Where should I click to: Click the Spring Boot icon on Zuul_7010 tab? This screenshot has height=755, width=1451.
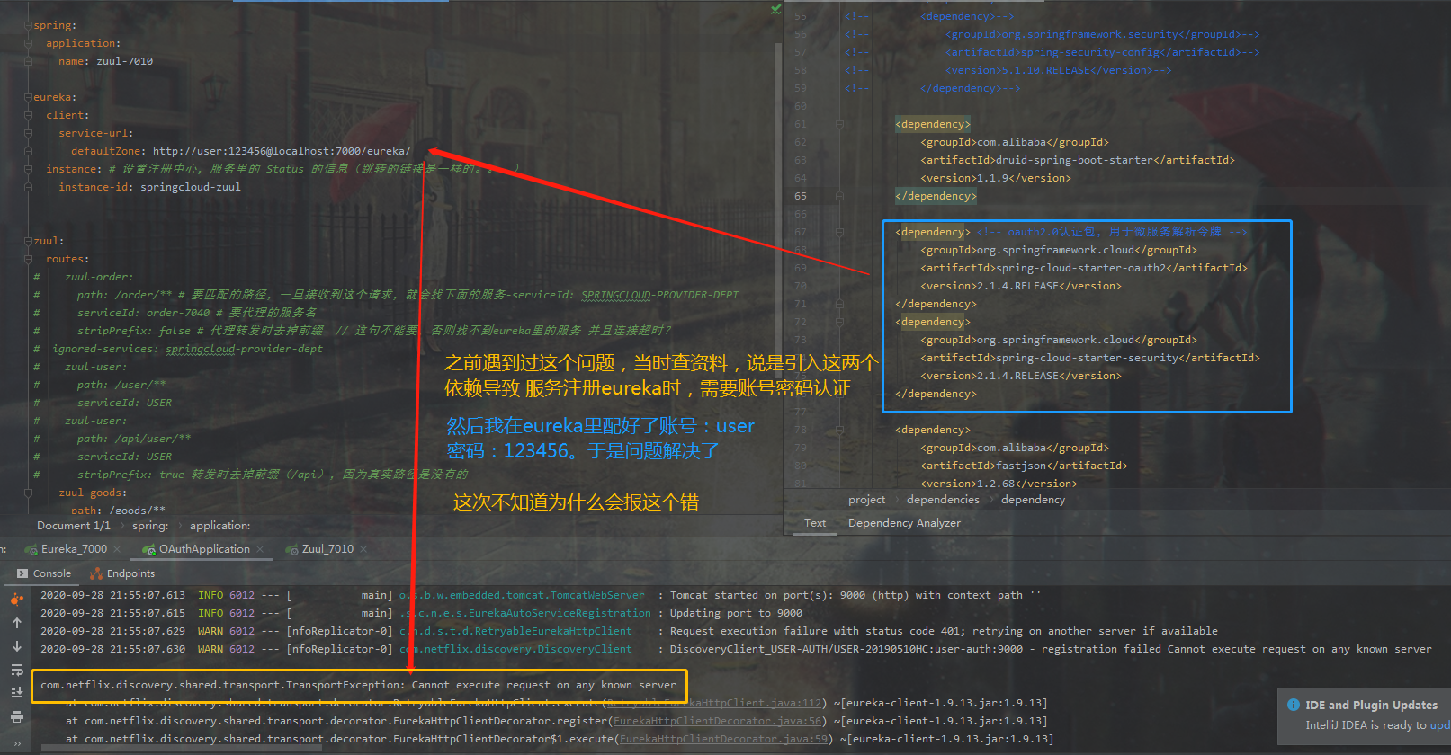click(291, 549)
